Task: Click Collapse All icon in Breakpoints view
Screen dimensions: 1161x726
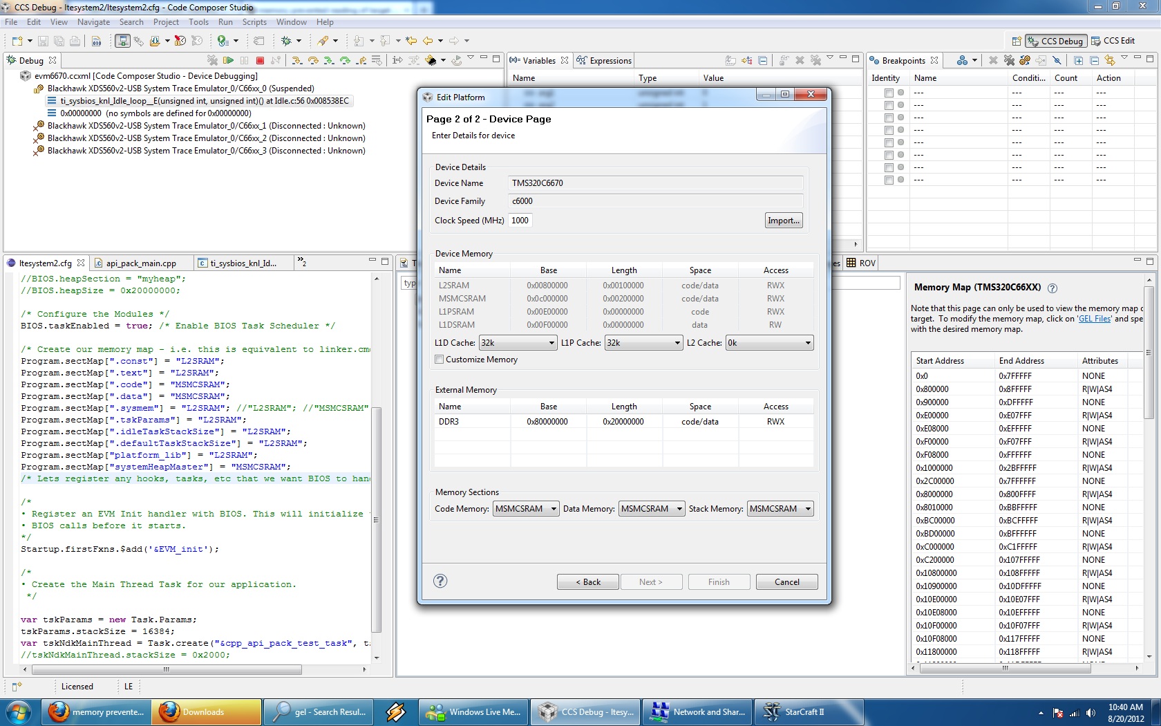Action: [x=1094, y=60]
